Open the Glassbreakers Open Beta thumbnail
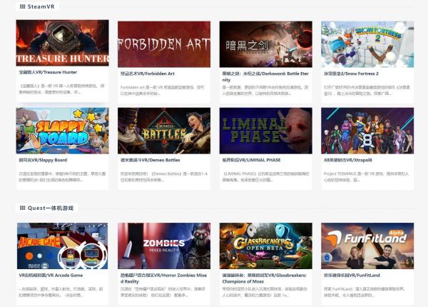Image resolution: width=428 pixels, height=307 pixels. (x=266, y=246)
